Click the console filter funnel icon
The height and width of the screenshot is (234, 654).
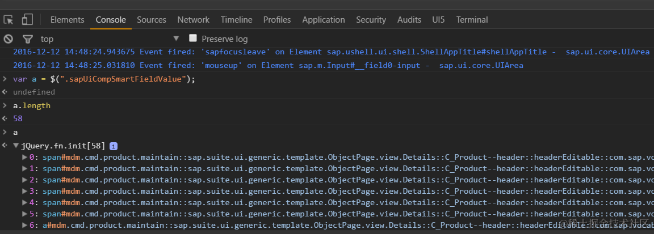click(27, 39)
